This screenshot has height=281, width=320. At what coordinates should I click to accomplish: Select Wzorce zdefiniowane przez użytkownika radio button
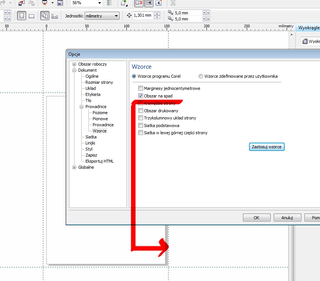pos(201,76)
